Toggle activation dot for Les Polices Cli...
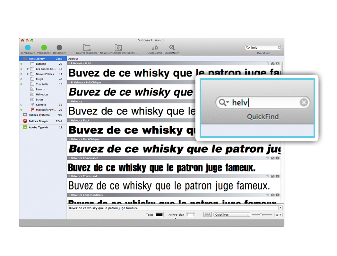The image size is (337, 256). [x=21, y=69]
